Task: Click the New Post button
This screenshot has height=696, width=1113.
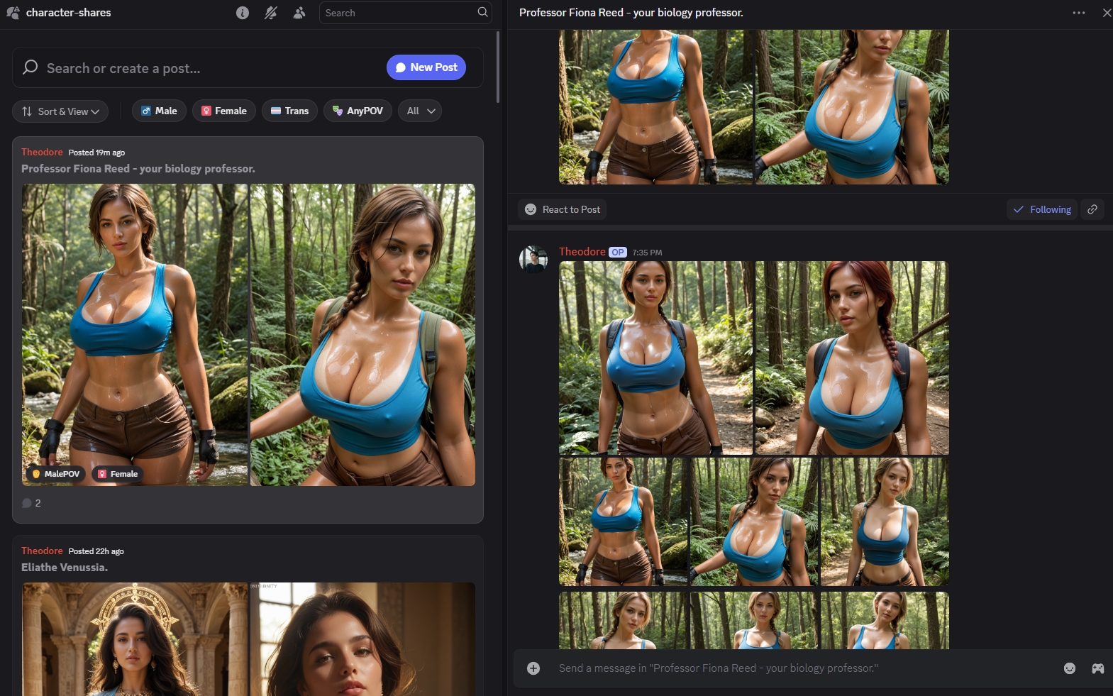Action: 426,67
